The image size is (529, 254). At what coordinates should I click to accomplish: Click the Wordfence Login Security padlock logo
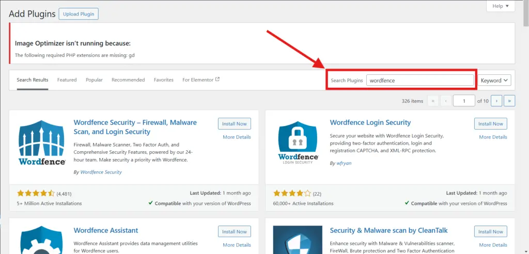(x=298, y=142)
